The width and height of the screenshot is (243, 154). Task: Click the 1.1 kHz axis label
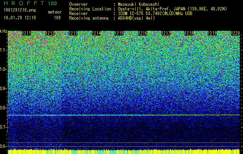(3, 50)
